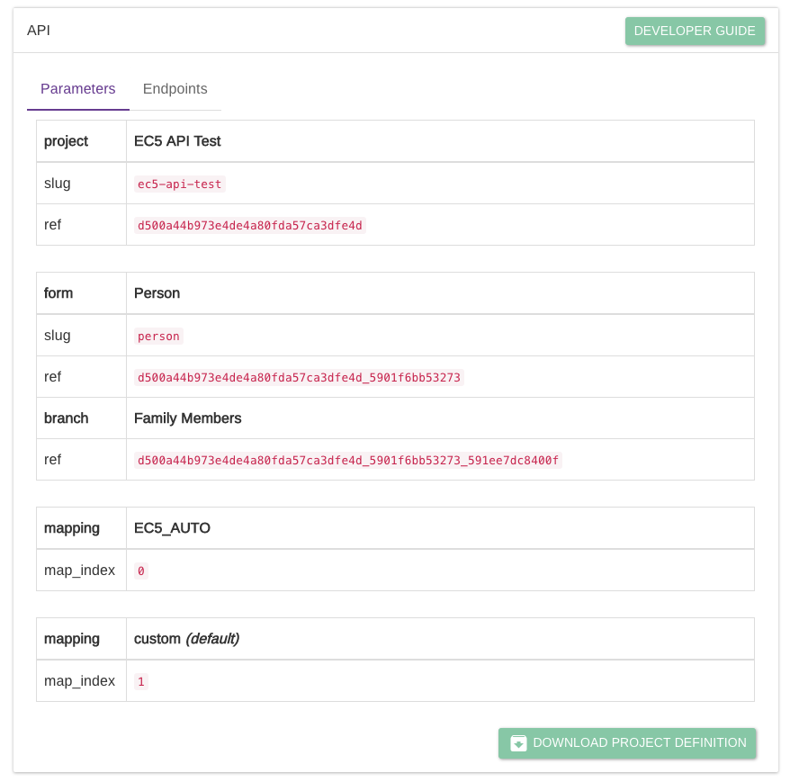This screenshot has height=782, width=790.
Task: Switch to the Endpoints tab
Action: point(175,89)
